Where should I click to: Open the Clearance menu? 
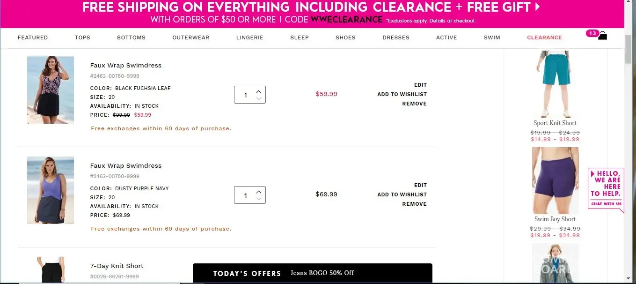coord(544,37)
